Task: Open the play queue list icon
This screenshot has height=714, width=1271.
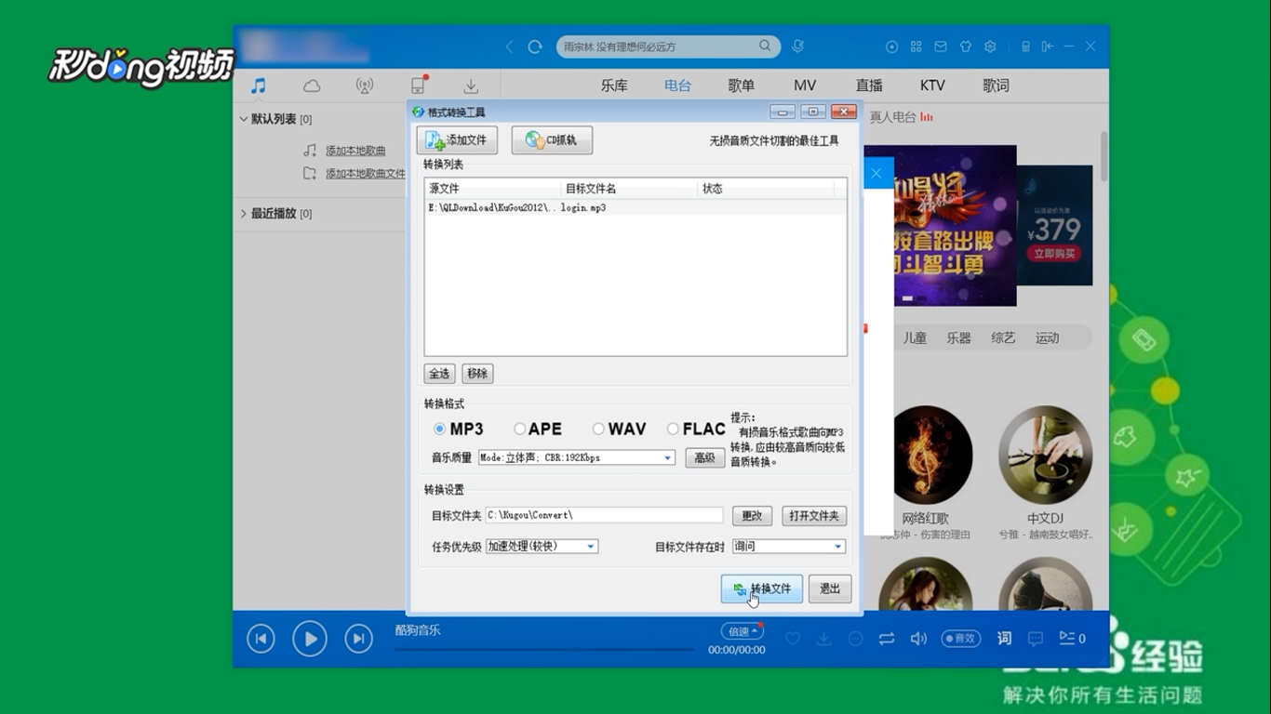Action: click(1072, 639)
